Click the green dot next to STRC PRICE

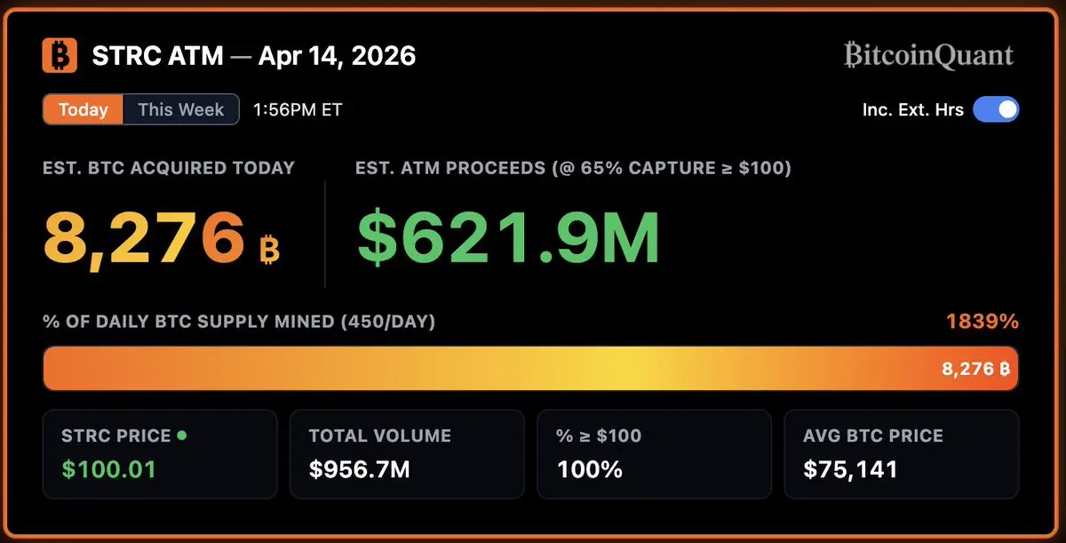click(x=182, y=435)
